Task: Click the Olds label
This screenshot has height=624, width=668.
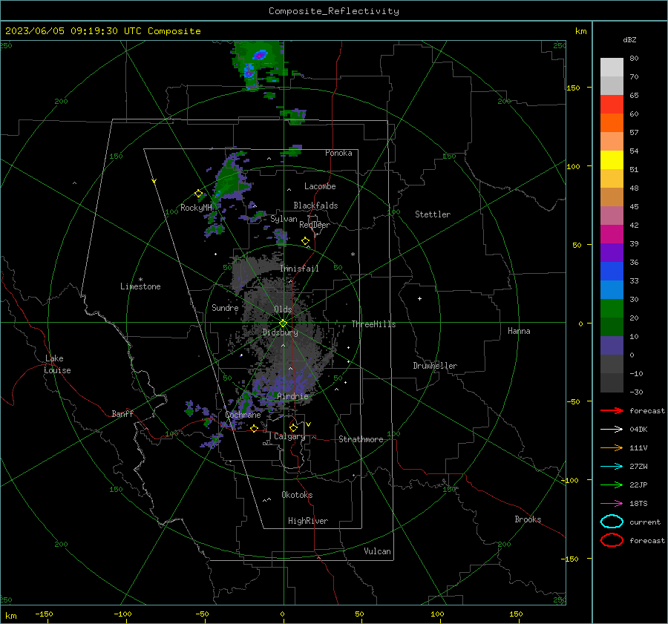Action: point(283,309)
